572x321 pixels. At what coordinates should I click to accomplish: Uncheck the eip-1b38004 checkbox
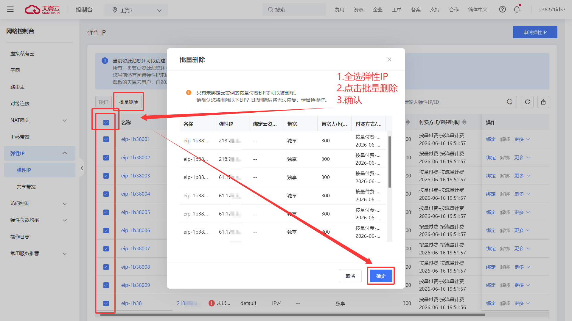point(106,194)
